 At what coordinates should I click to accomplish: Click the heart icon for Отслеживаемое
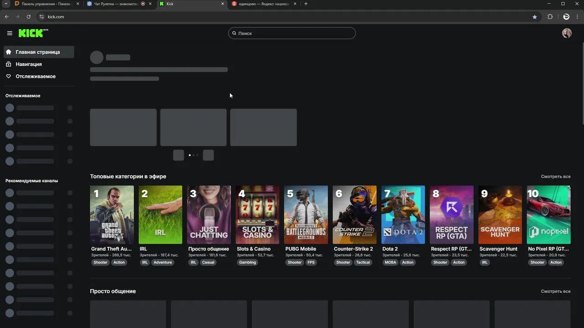(x=9, y=77)
